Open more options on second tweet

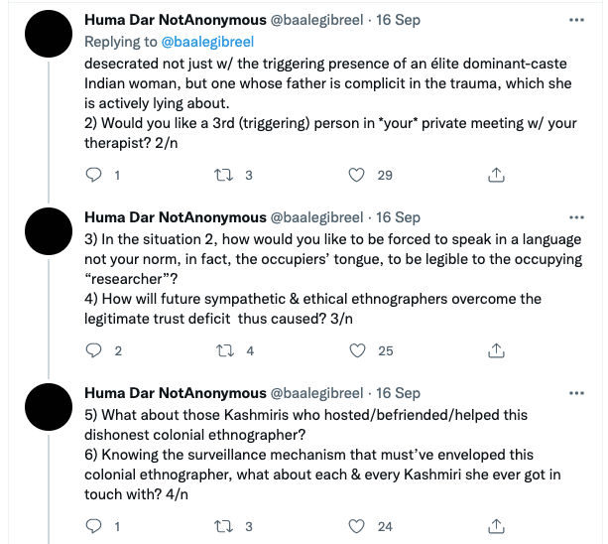click(x=577, y=217)
